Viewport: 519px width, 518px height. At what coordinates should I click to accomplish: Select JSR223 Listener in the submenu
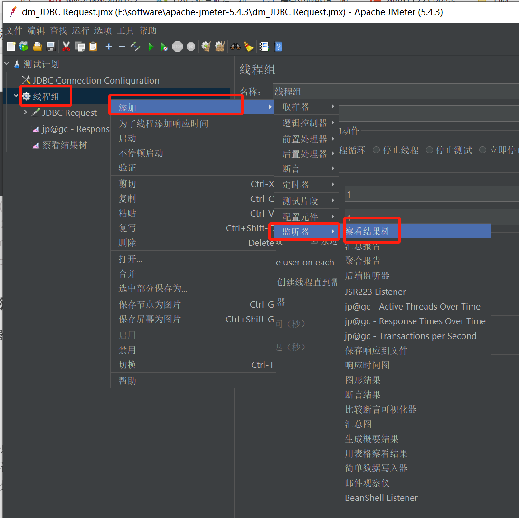tap(414, 292)
